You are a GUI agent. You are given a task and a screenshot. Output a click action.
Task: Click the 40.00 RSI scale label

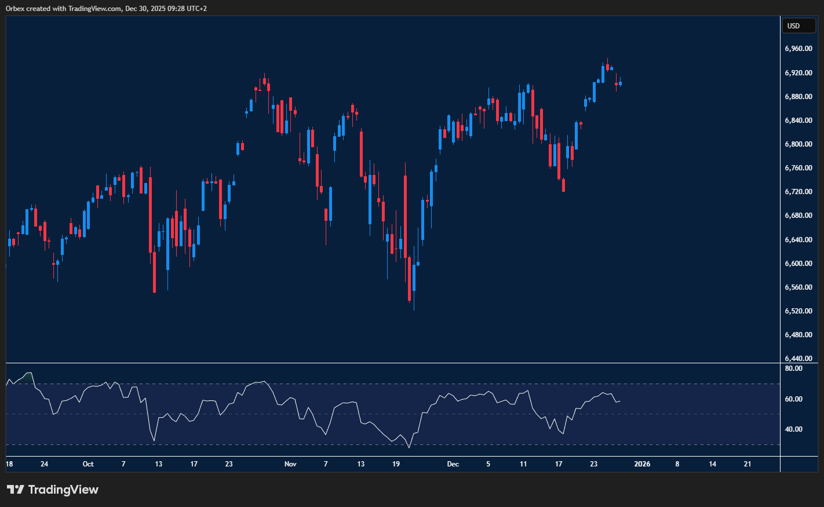click(793, 429)
